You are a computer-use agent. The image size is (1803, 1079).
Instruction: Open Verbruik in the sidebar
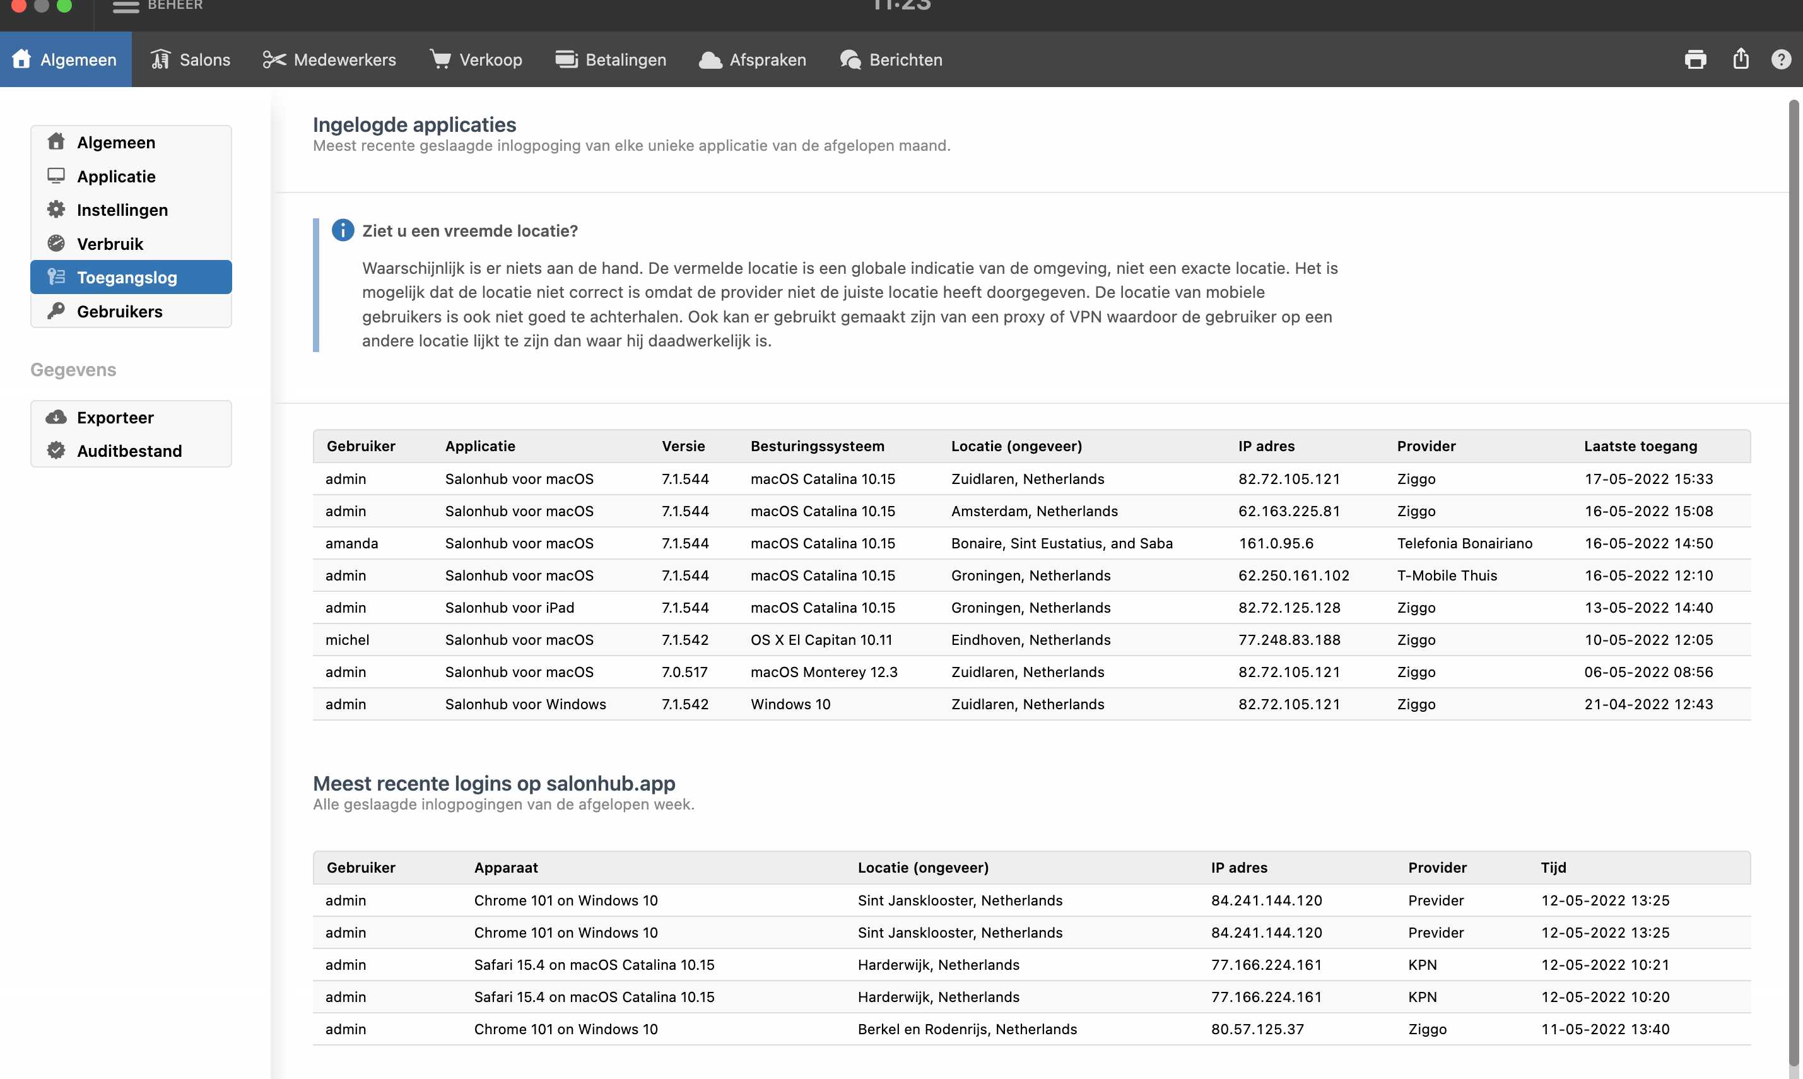tap(110, 244)
